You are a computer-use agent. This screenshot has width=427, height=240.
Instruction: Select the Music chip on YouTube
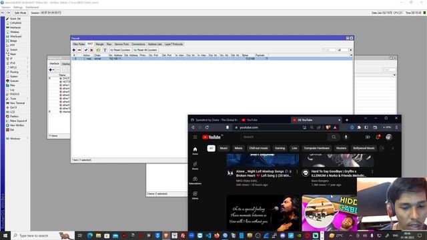click(224, 148)
